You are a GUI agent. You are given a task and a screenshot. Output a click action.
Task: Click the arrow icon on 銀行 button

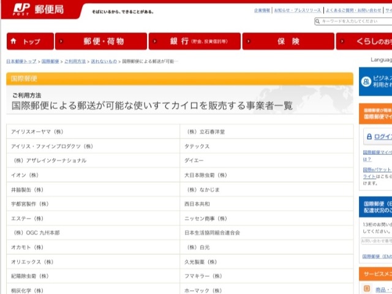click(155, 41)
